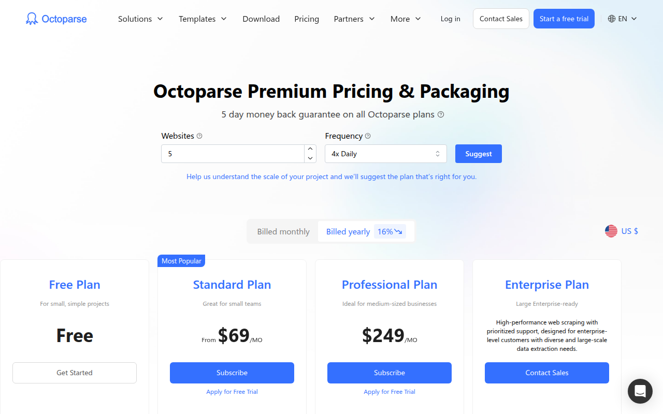Click into the Websites number field
Image resolution: width=663 pixels, height=414 pixels.
[x=233, y=154]
